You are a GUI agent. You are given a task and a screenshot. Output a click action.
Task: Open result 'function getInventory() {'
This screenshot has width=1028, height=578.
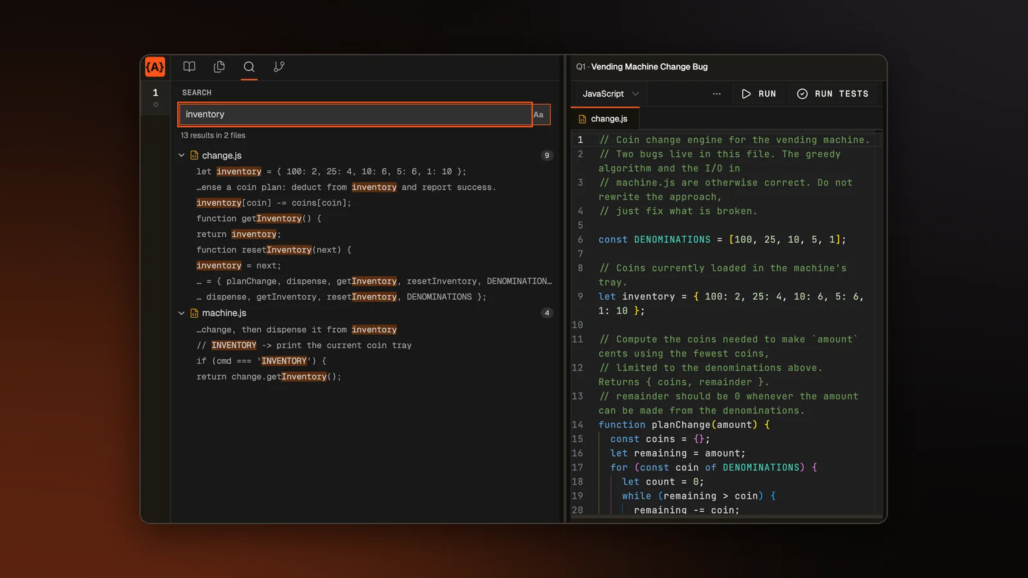(x=259, y=218)
